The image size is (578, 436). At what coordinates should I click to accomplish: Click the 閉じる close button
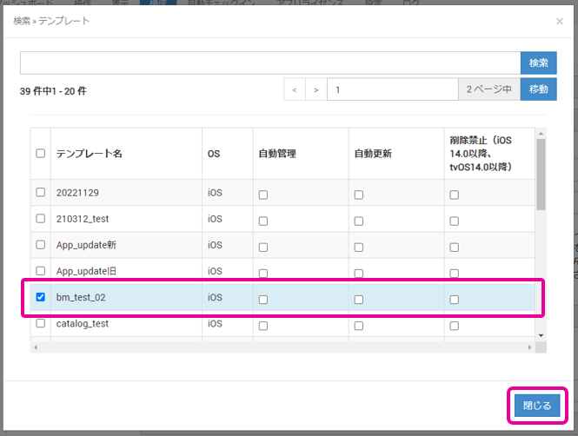click(537, 406)
